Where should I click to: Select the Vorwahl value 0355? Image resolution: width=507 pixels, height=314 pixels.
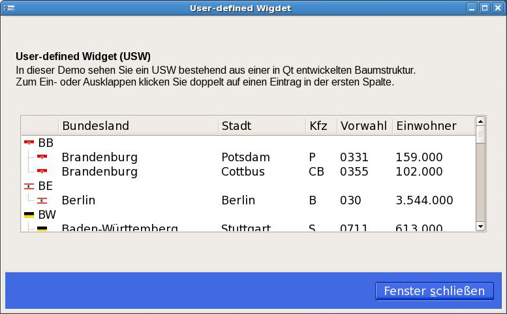[354, 172]
